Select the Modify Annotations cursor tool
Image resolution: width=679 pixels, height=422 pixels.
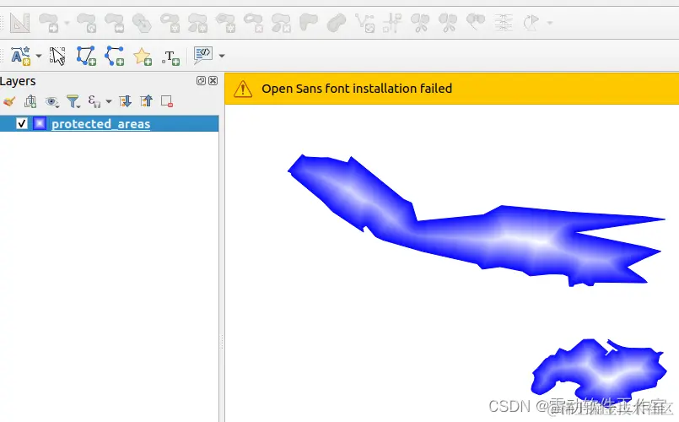[x=57, y=56]
